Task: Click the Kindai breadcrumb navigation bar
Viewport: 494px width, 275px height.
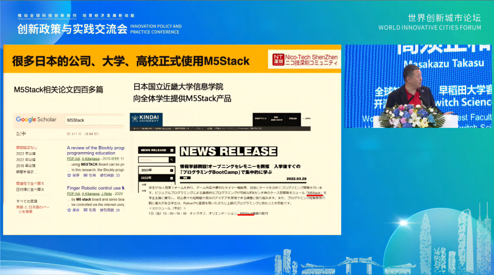Action: 220,128
